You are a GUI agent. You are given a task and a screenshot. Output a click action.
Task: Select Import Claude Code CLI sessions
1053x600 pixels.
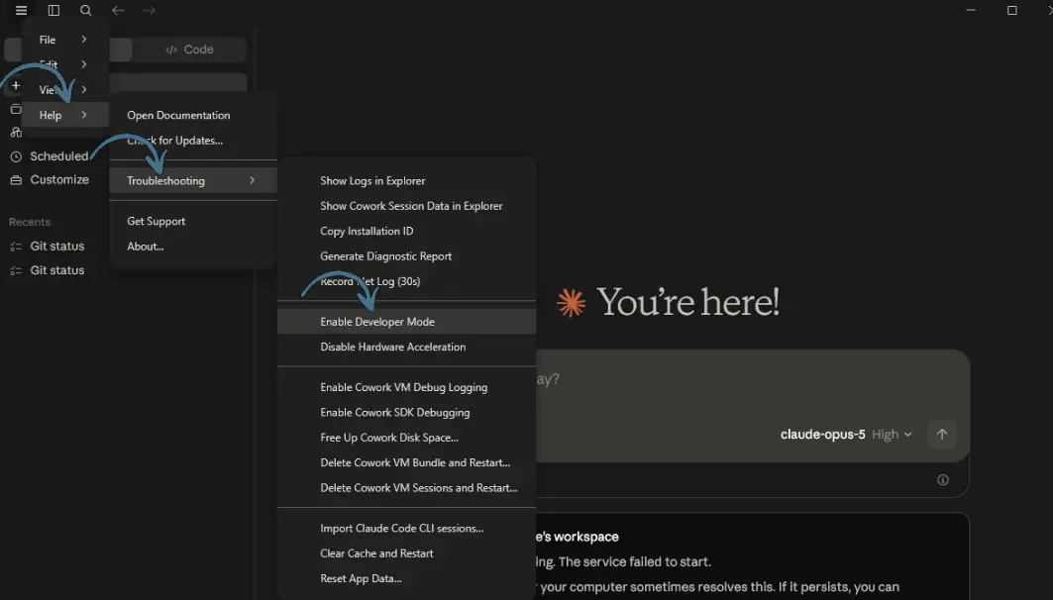pos(406,528)
